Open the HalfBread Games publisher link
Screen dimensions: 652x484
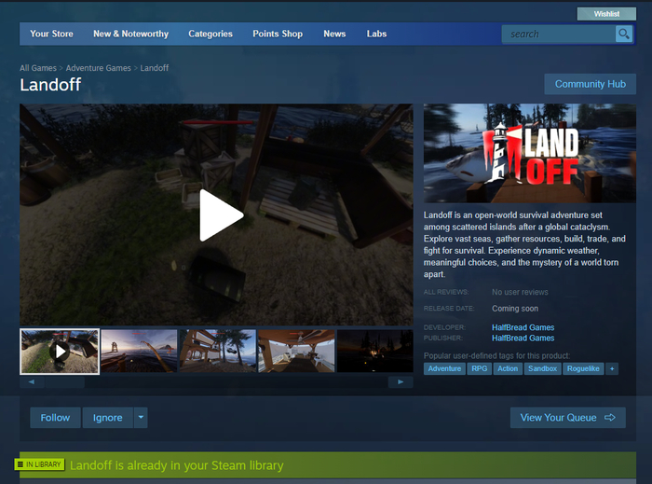(x=523, y=338)
